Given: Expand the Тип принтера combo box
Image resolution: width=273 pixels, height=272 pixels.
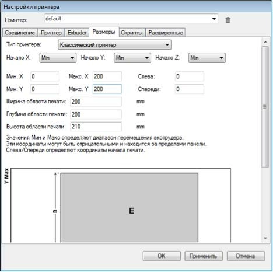Looking at the screenshot, I should pos(114,45).
